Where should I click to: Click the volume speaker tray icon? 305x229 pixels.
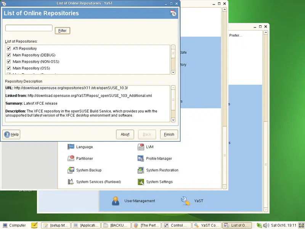[x=266, y=225]
